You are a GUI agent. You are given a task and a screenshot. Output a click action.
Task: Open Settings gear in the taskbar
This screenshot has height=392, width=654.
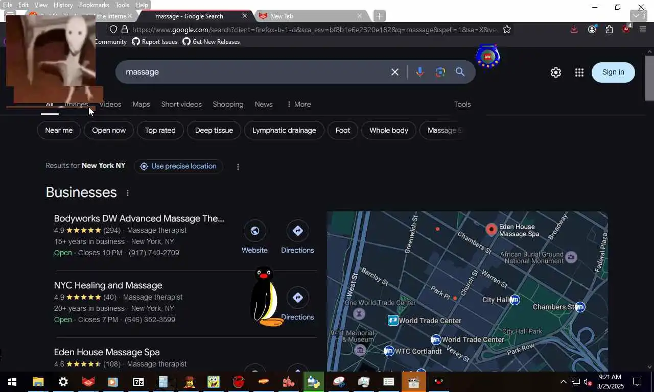[63, 382]
